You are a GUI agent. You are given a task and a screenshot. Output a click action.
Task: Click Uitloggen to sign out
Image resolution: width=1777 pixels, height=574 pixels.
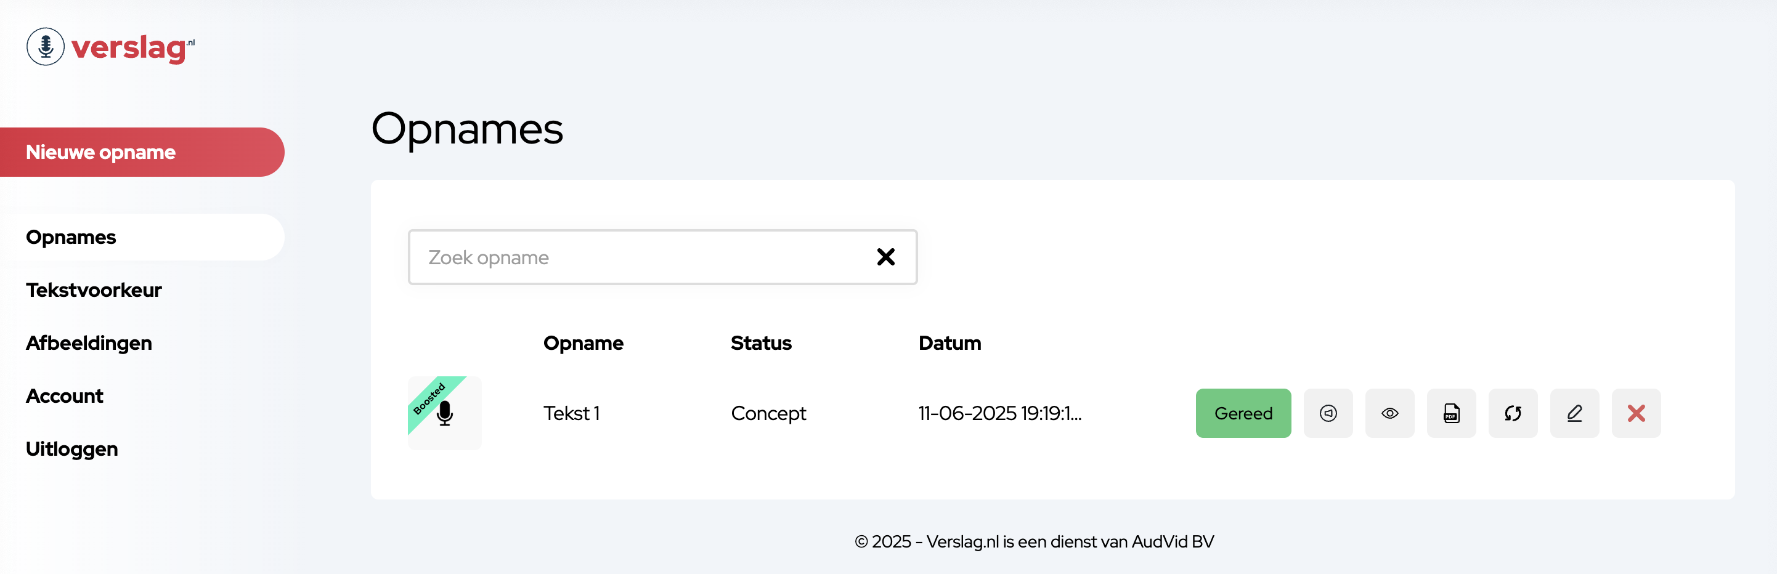[x=71, y=449]
